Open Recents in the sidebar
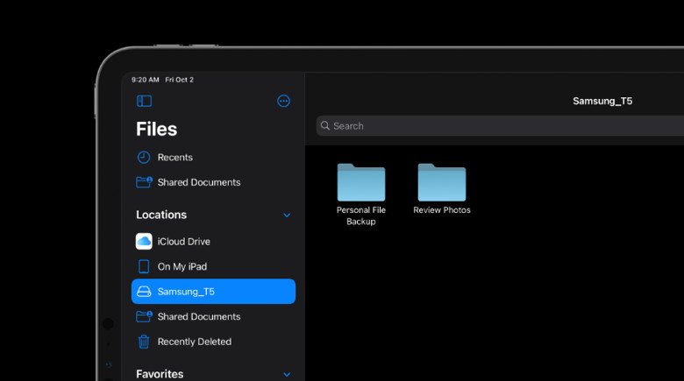Viewport: 684px width, 381px height. click(213, 158)
